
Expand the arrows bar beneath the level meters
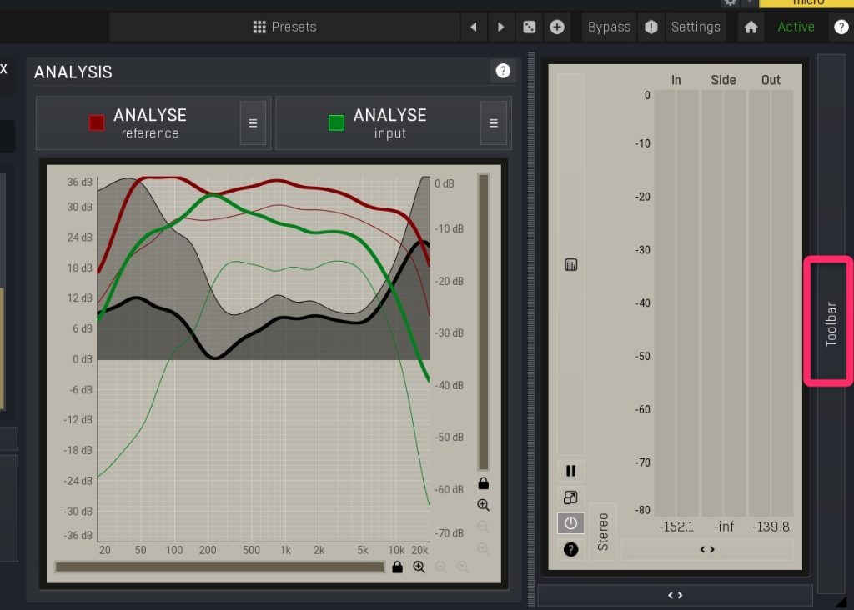coord(706,549)
